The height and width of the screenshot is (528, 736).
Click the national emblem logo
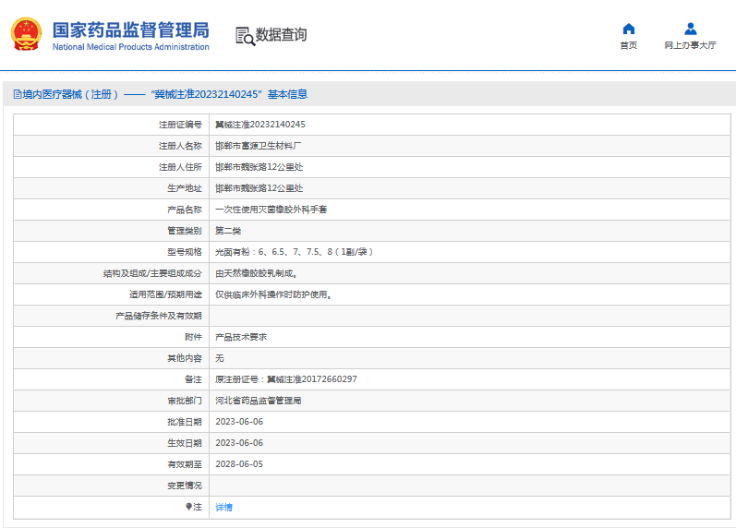tap(26, 35)
